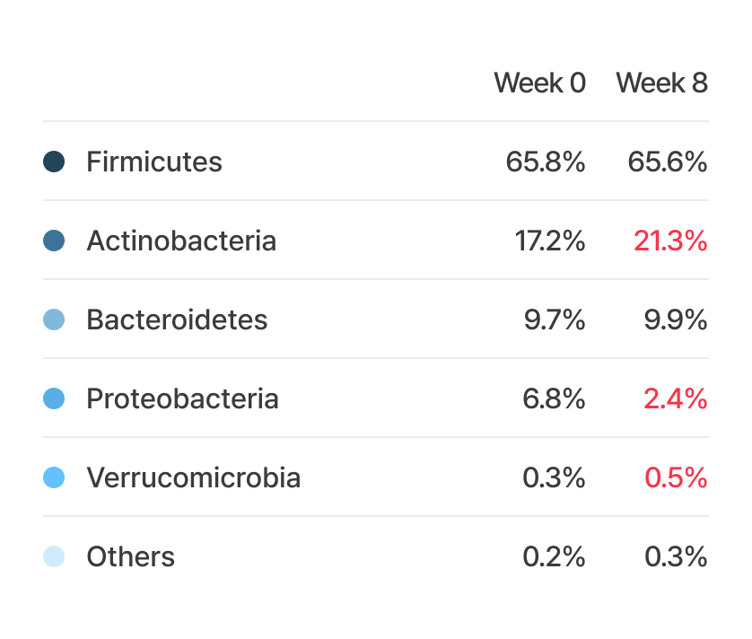Select the 9.9% Bacteroidetes Week 8 value

coord(676,319)
